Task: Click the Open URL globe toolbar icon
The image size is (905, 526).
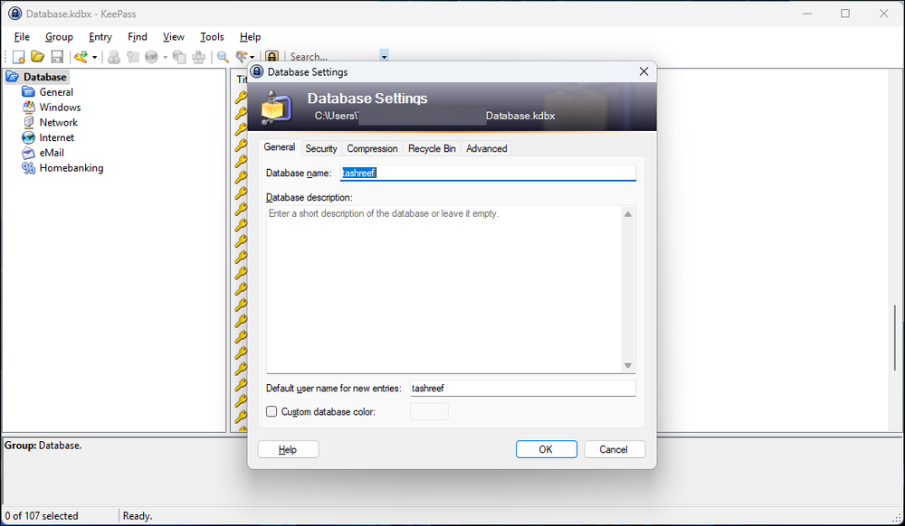Action: pos(151,56)
